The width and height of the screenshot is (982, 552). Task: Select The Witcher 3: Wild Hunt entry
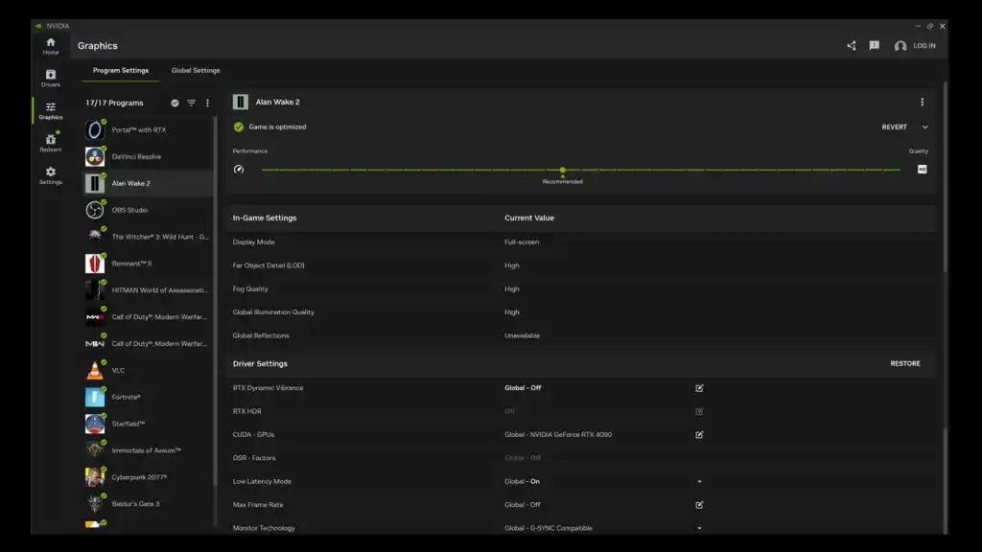click(148, 237)
